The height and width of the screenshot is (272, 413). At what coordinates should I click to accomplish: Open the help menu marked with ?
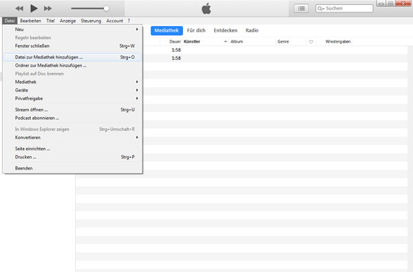tap(129, 21)
